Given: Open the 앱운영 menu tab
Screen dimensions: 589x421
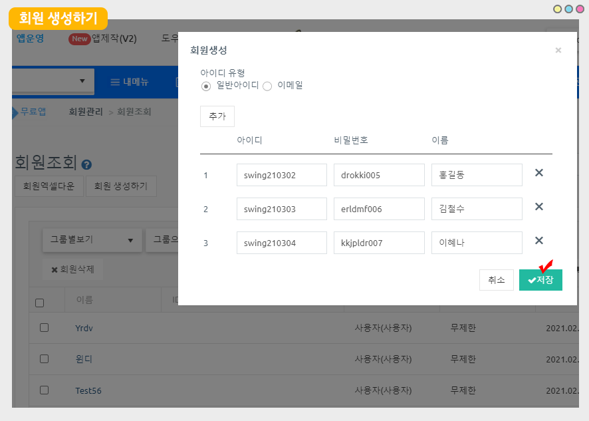Looking at the screenshot, I should 30,39.
